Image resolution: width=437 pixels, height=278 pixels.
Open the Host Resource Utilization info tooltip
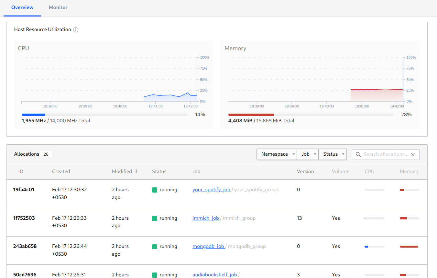76,29
